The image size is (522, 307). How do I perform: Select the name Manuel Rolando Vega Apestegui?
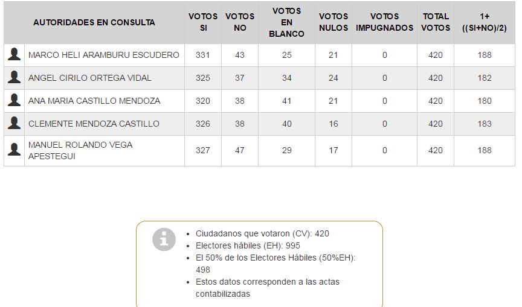coord(80,150)
